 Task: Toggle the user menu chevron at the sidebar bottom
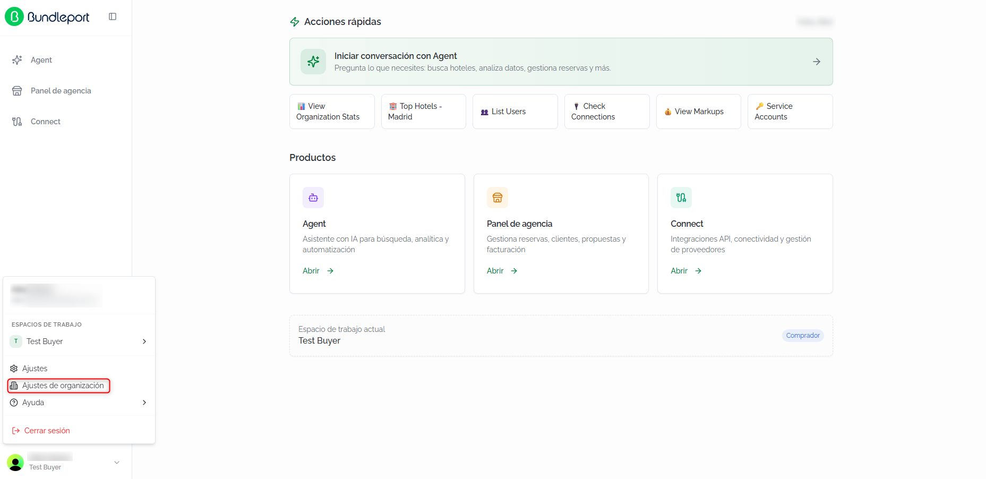click(x=117, y=463)
